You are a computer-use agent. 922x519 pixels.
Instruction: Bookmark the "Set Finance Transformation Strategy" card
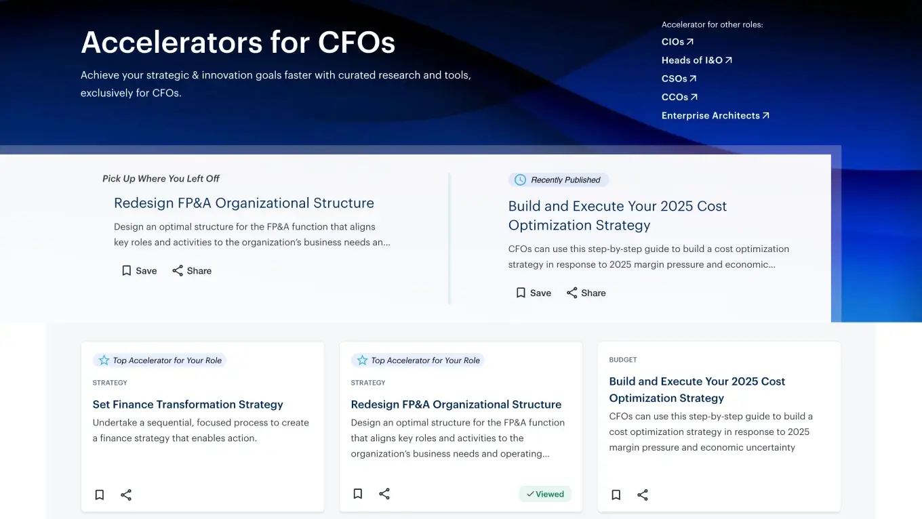99,495
